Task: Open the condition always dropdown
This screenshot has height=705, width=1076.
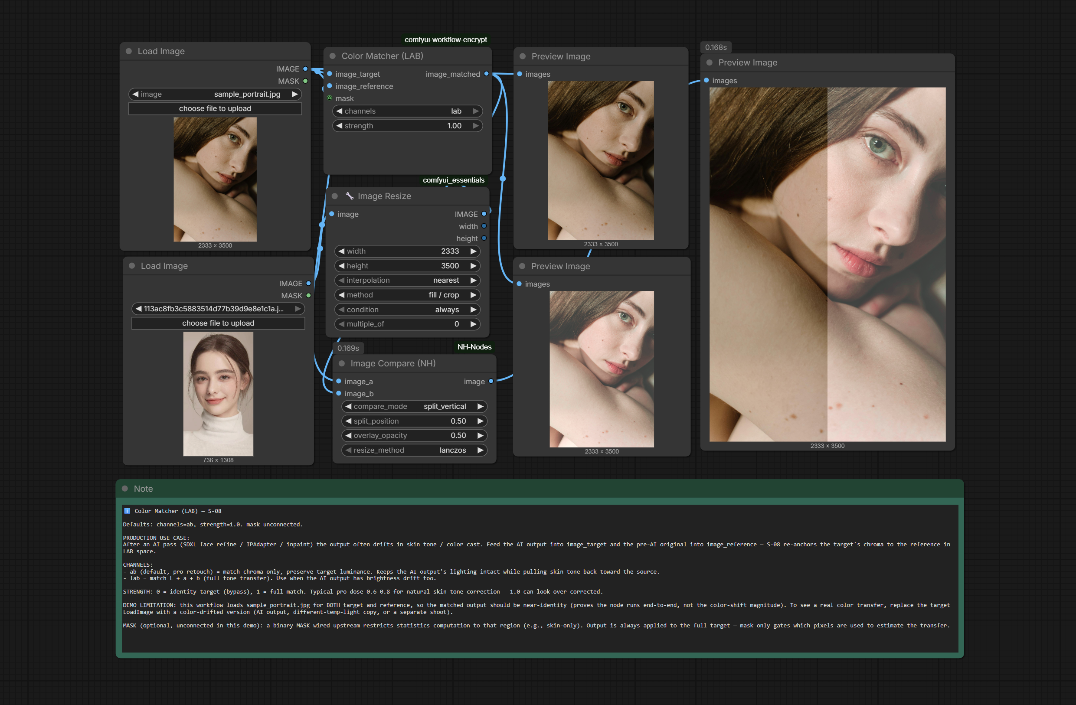Action: coord(407,310)
